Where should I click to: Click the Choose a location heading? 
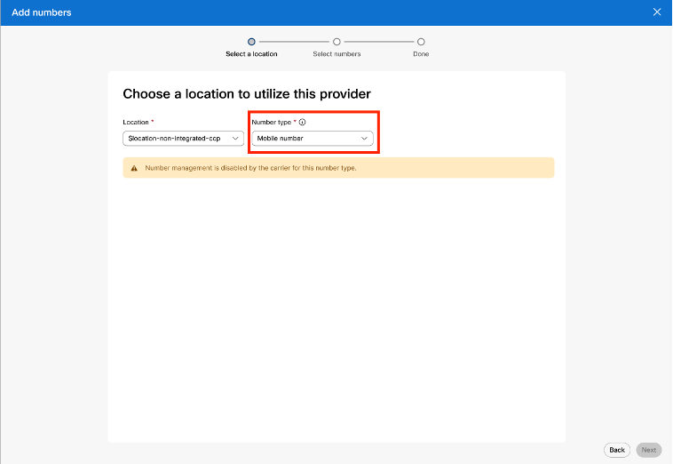(247, 93)
